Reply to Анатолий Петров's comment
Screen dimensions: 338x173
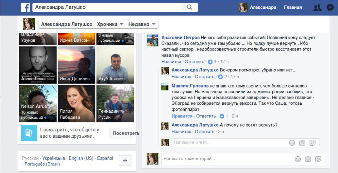click(194, 62)
